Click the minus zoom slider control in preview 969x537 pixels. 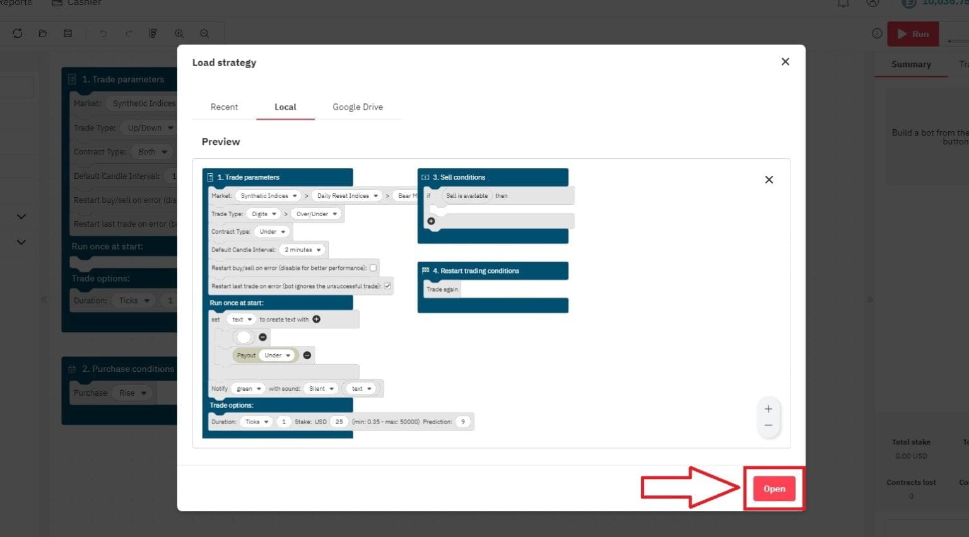[768, 425]
